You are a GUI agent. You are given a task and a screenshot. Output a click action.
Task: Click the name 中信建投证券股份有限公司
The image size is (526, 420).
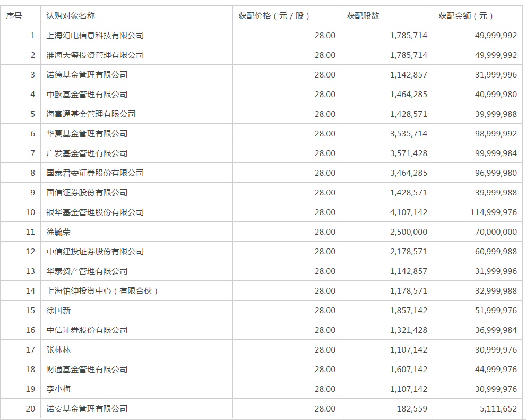[x=95, y=251]
